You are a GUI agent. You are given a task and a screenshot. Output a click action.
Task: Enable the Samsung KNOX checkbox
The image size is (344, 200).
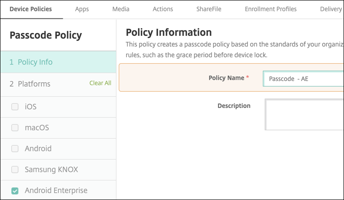(15, 170)
